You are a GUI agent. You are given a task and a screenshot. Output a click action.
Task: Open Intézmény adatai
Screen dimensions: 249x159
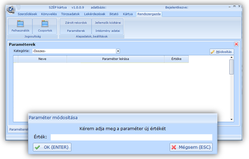coord(108,31)
